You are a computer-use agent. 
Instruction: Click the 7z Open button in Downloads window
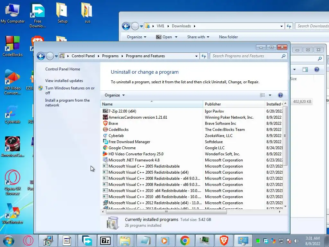pyautogui.click(x=164, y=37)
